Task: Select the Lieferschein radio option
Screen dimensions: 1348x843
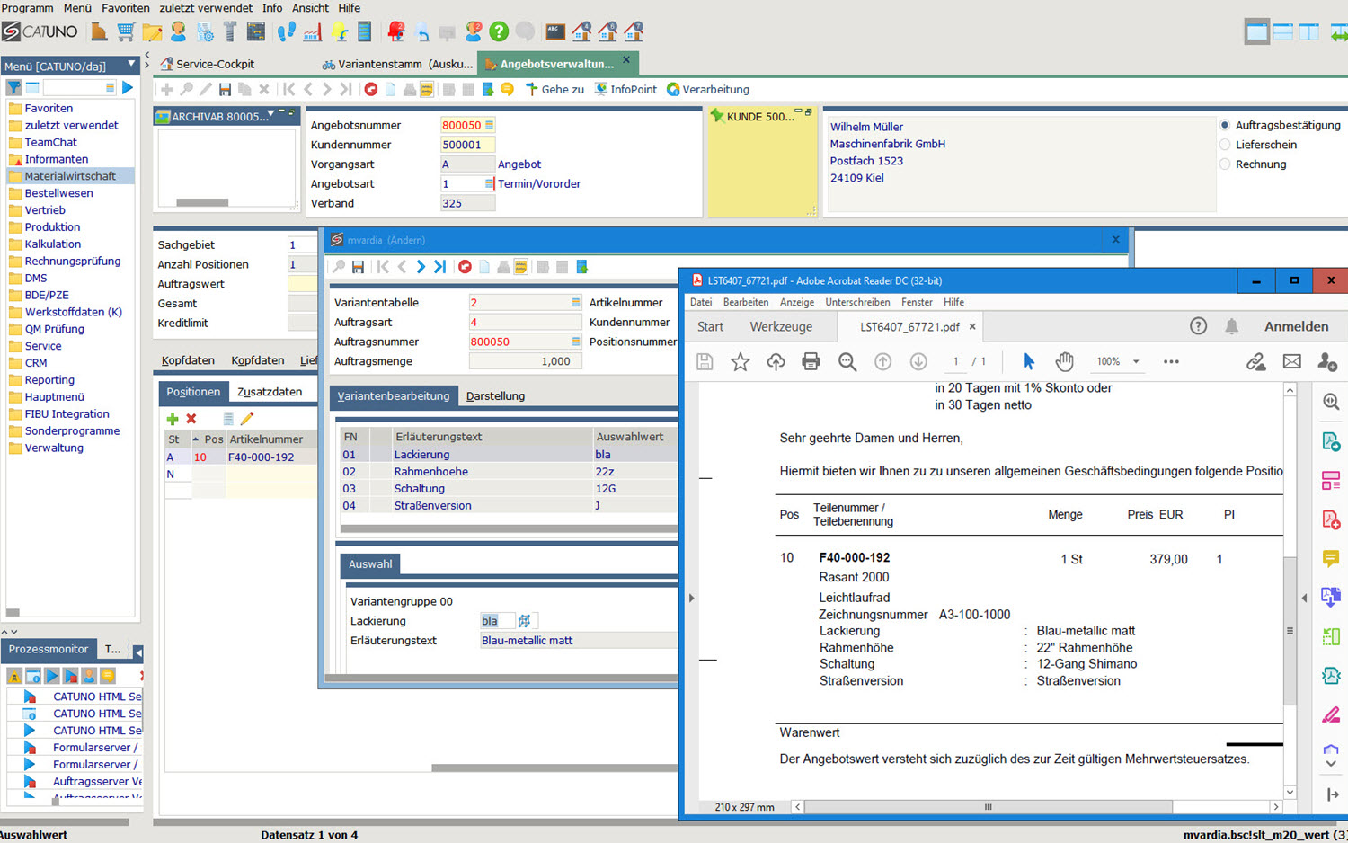Action: [x=1224, y=145]
